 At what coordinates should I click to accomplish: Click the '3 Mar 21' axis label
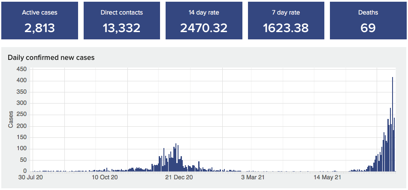[253, 178]
